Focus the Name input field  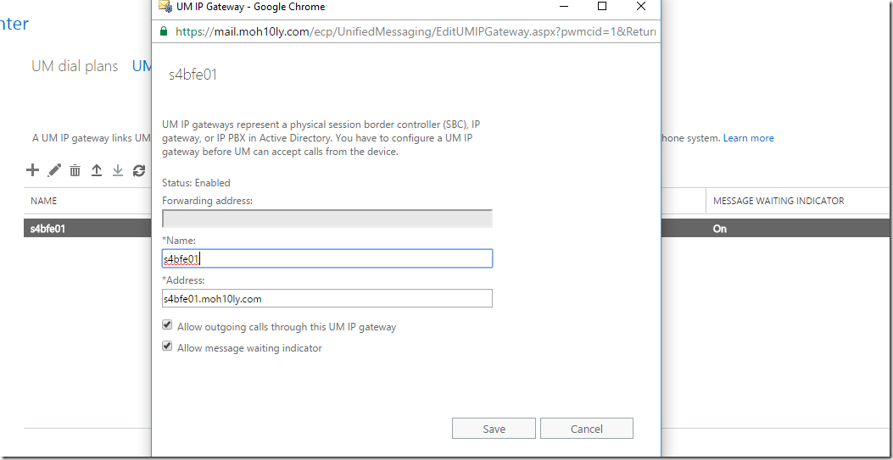(327, 258)
